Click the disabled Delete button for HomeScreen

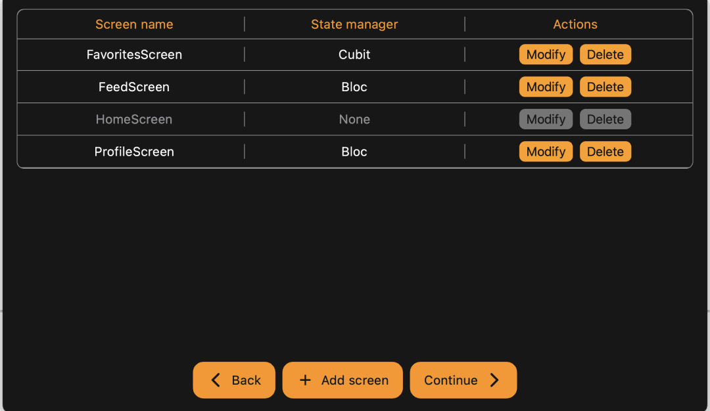pos(605,119)
